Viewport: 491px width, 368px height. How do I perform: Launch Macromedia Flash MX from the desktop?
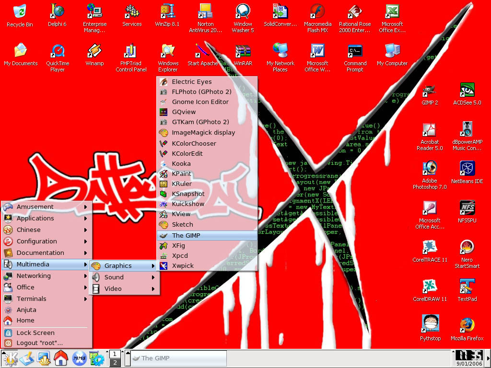pos(317,19)
